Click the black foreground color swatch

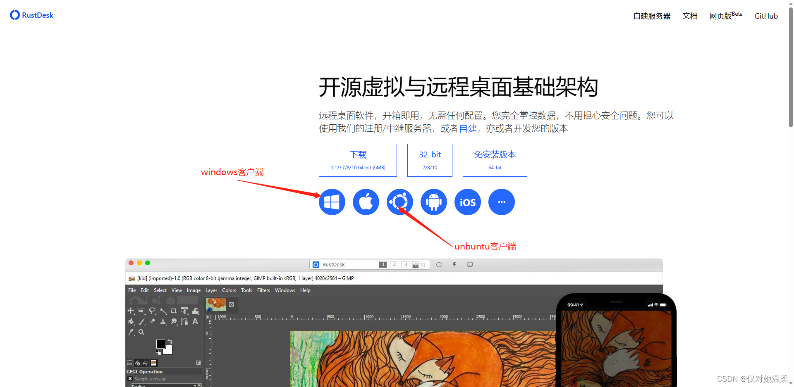[x=161, y=344]
